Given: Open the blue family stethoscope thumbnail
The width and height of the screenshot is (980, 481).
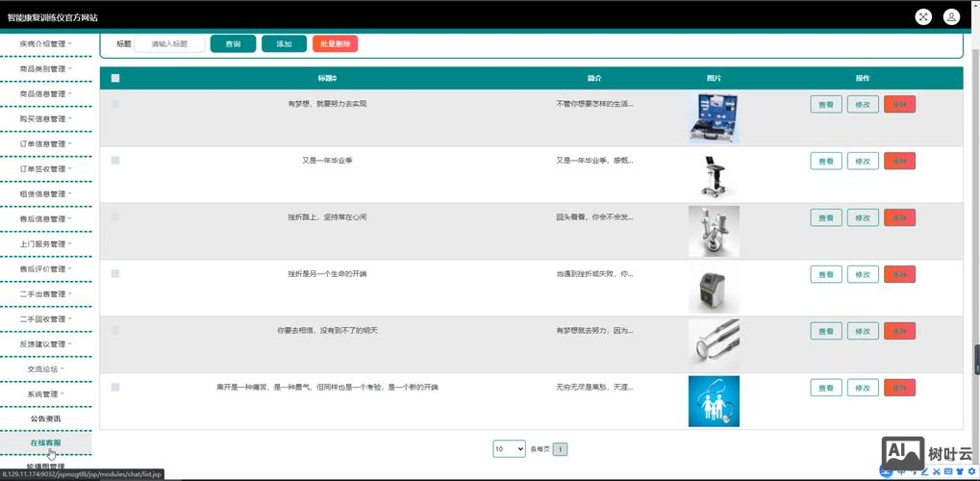Looking at the screenshot, I should [714, 401].
